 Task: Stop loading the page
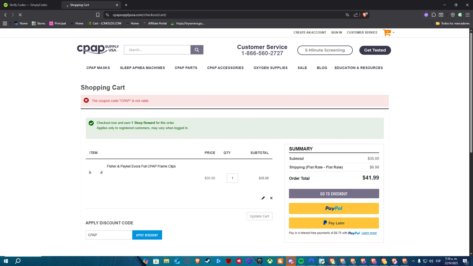click(x=20, y=15)
